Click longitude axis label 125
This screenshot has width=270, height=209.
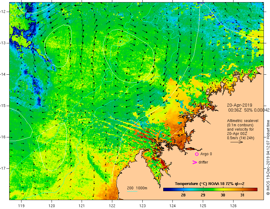point(203,206)
